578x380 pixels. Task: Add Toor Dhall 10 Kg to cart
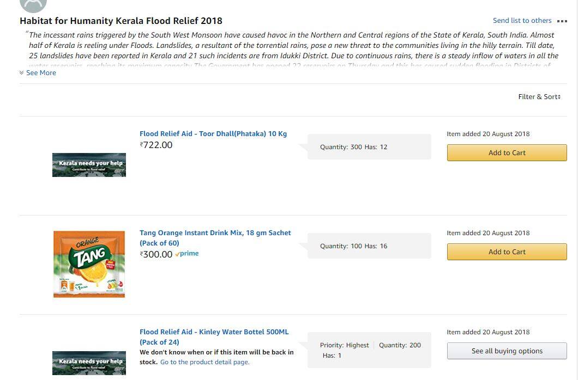tap(507, 153)
